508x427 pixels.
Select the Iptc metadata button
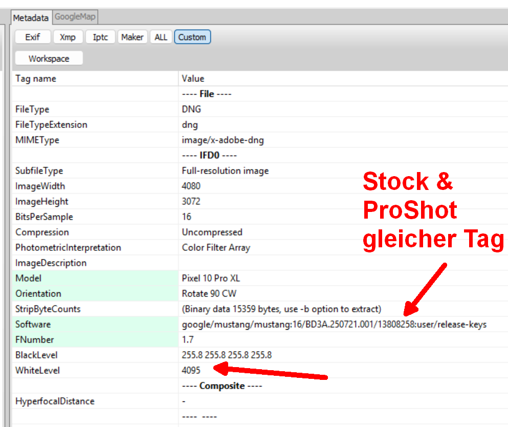(x=100, y=37)
